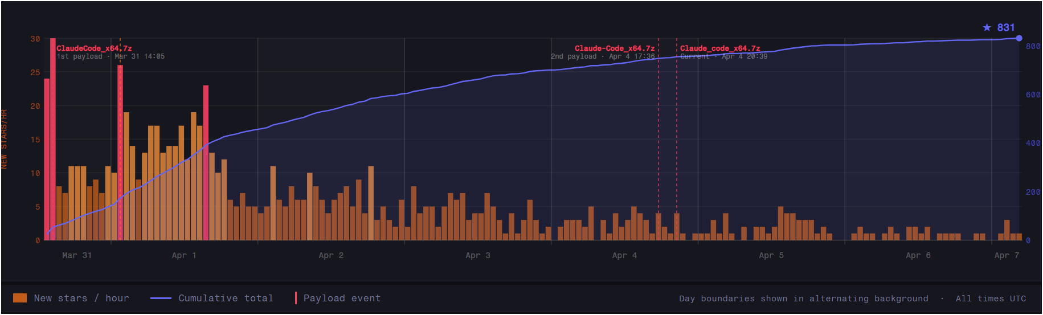1043x315 pixels.
Task: Toggle the Cumulative total legend line
Action: pos(161,298)
